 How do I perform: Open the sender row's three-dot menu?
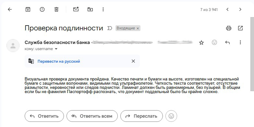[x=240, y=42]
